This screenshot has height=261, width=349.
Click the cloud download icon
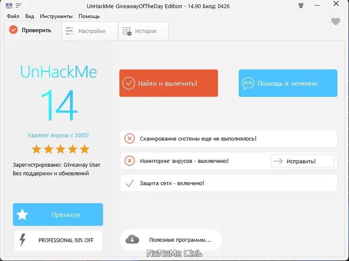[132, 240]
